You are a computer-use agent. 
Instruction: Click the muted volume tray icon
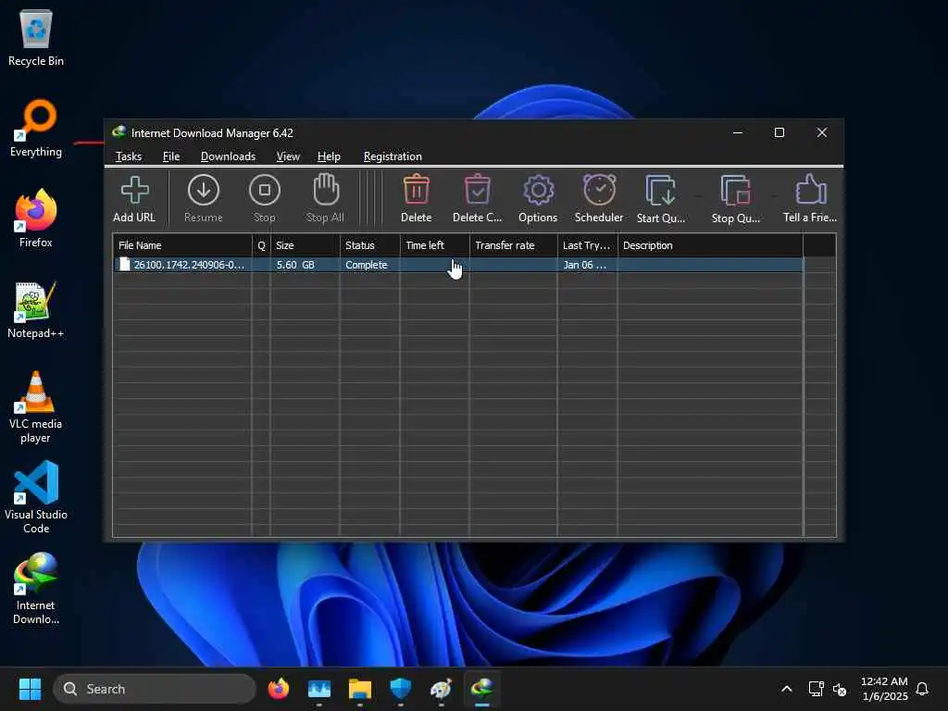(x=839, y=689)
